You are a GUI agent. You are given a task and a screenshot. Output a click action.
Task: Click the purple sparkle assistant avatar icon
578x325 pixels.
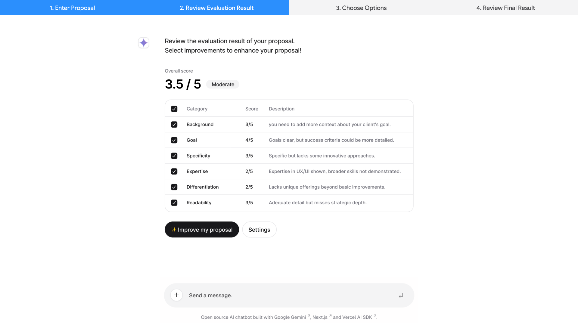tap(144, 43)
